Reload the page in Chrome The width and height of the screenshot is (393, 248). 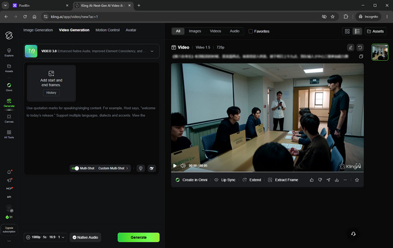(x=25, y=17)
